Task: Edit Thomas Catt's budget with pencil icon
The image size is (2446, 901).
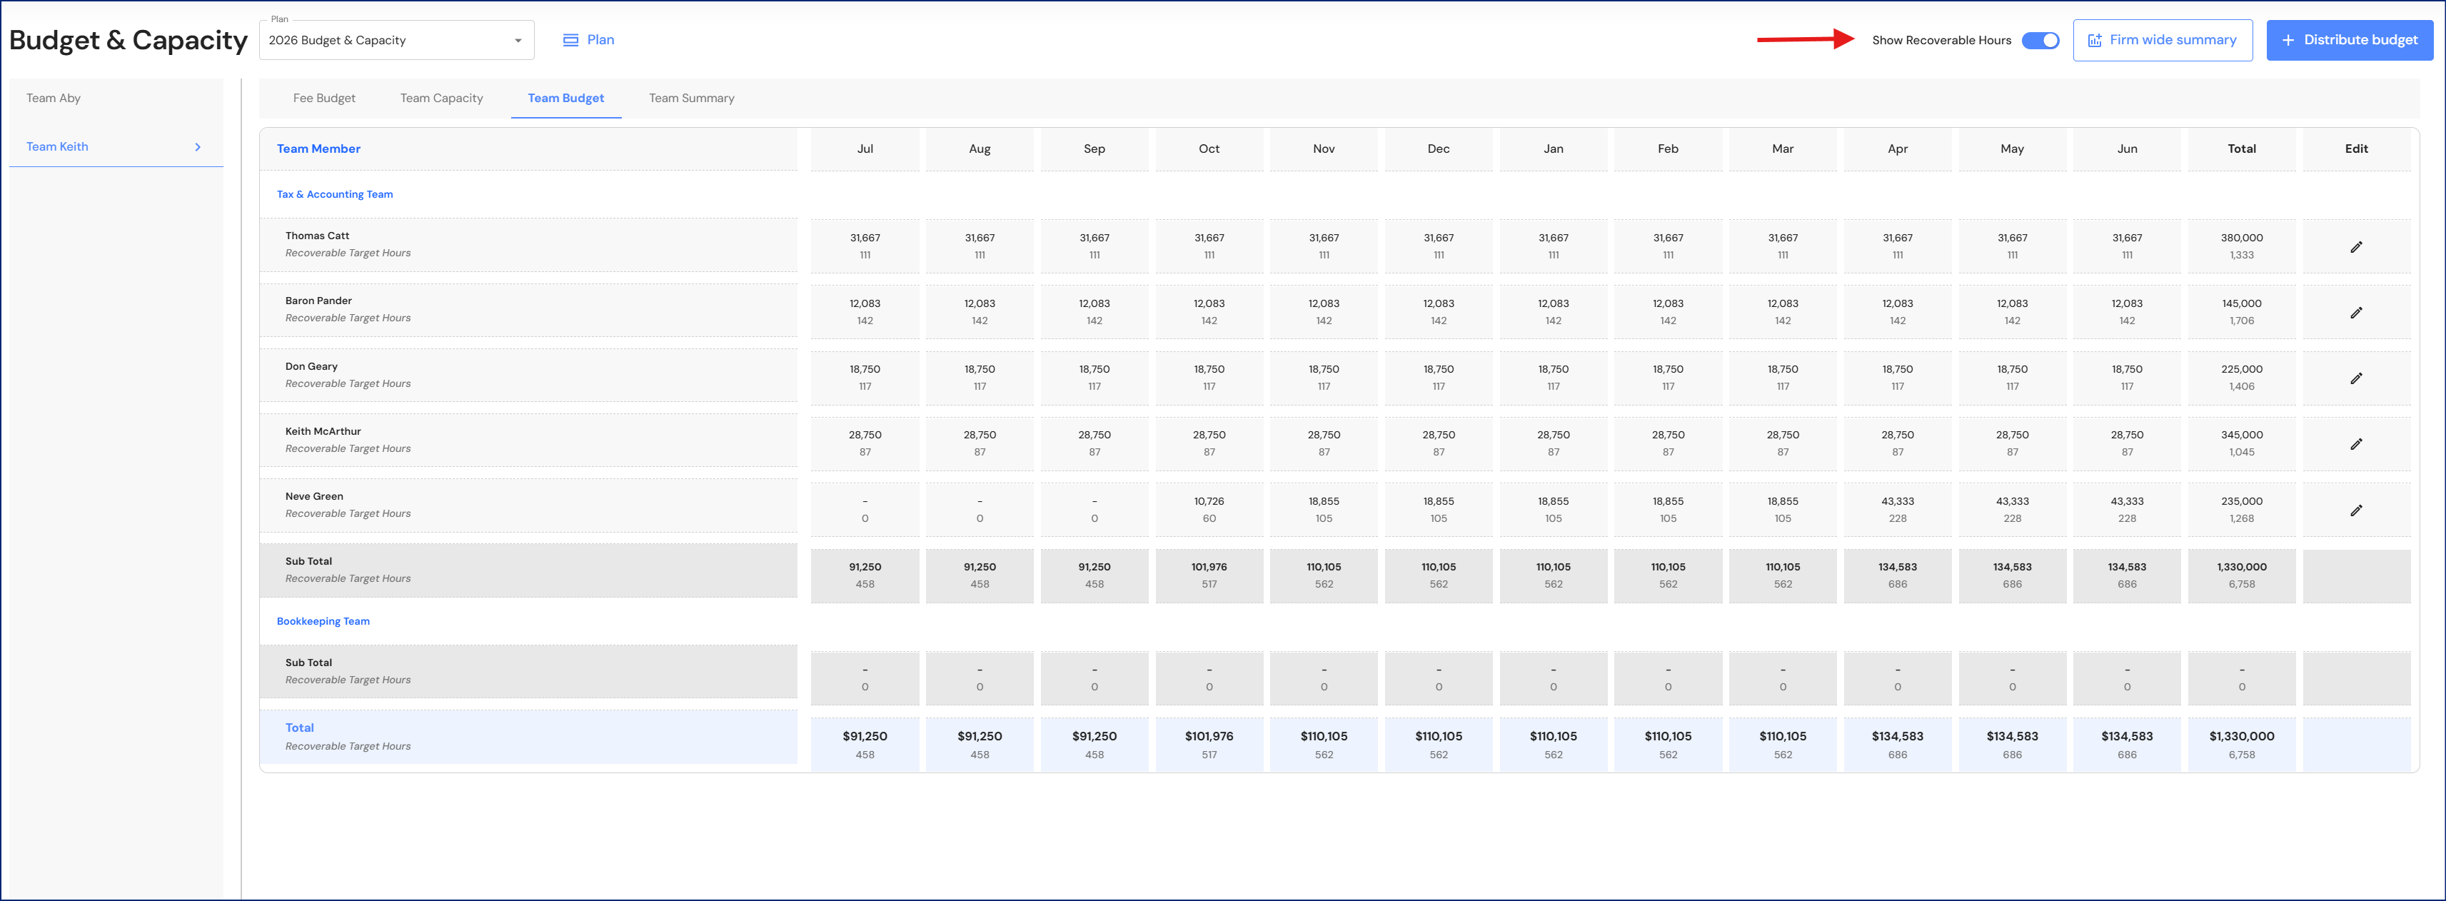Action: (x=2356, y=247)
